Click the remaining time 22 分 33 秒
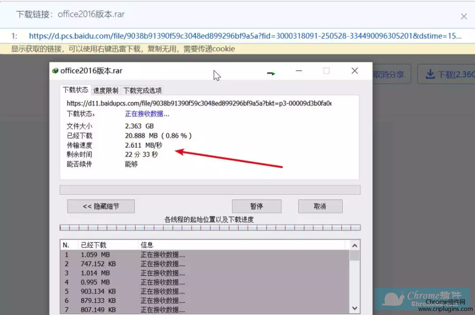The height and width of the screenshot is (315, 475). [x=141, y=154]
